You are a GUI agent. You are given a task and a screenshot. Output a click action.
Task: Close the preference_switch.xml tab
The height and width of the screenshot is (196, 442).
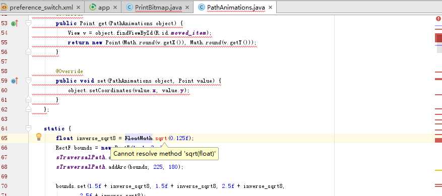pos(78,8)
